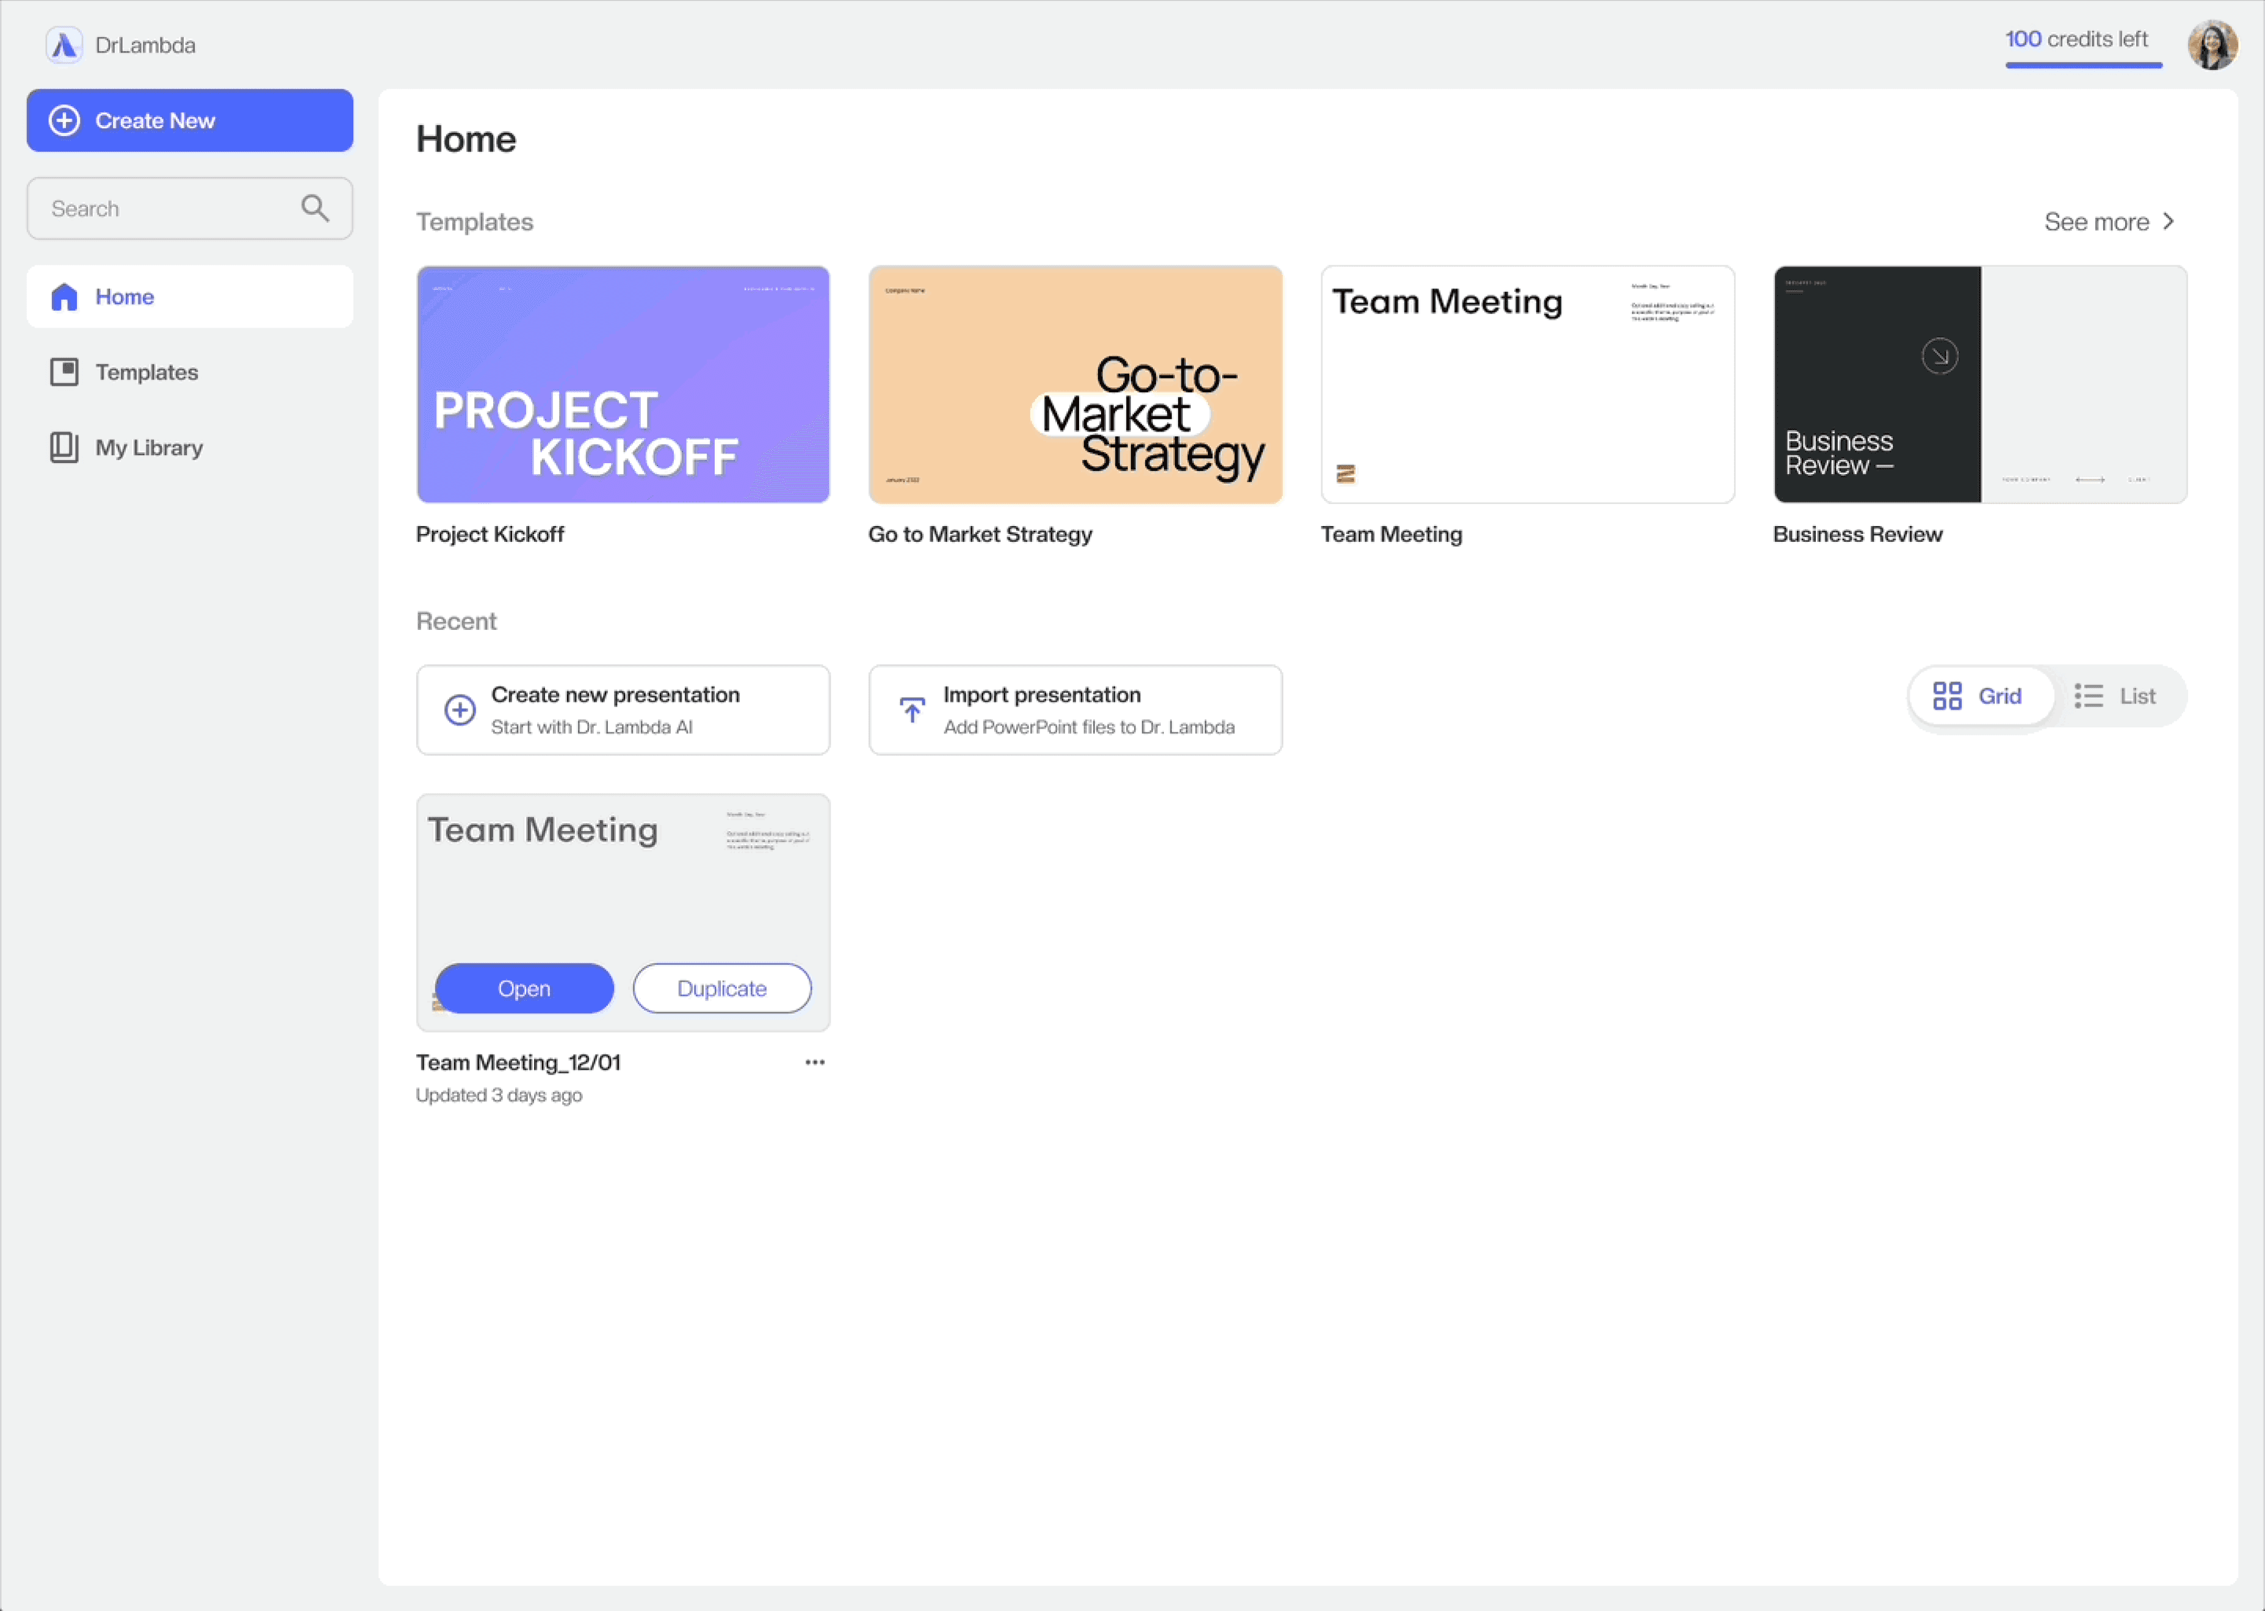Click the plus icon on Create new presentation

pos(460,710)
